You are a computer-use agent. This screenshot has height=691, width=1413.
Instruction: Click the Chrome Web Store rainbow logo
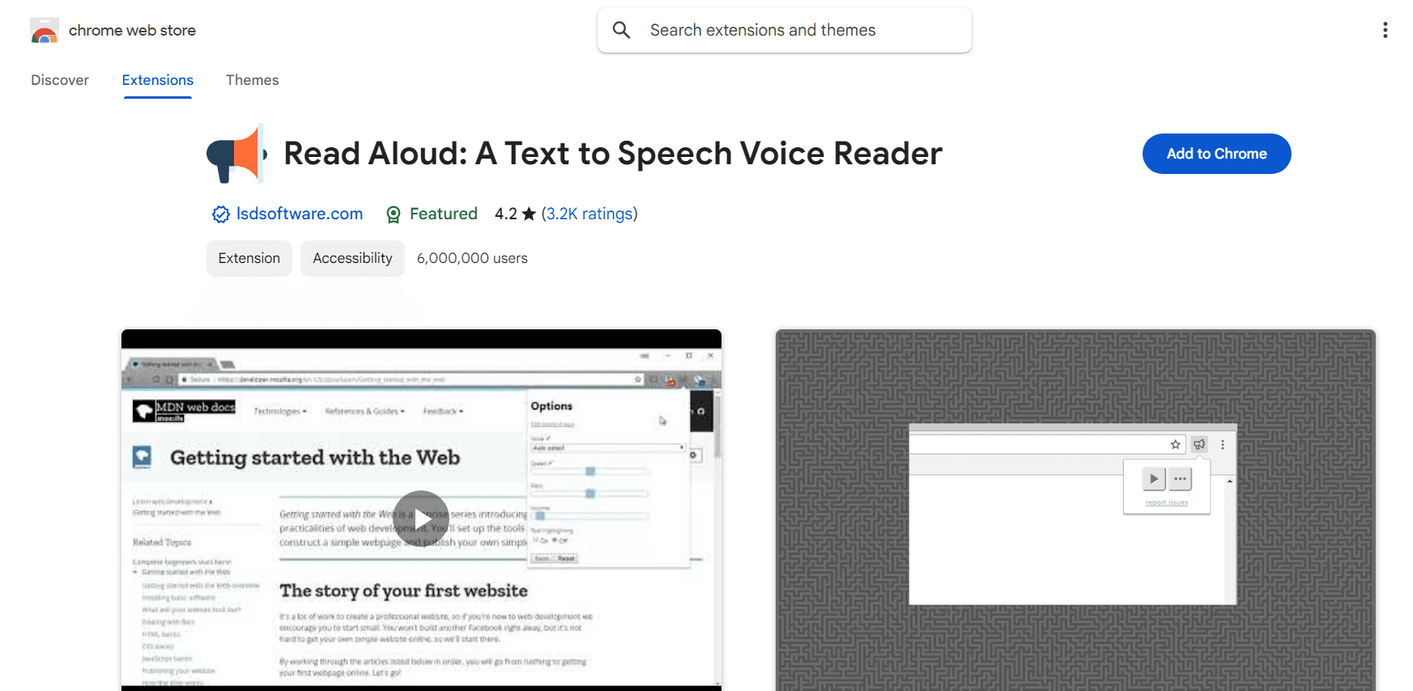click(45, 31)
